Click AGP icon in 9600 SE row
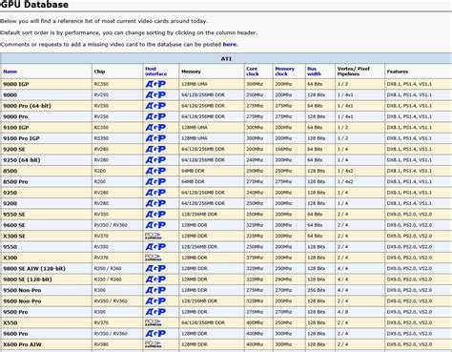Screen dimensions: 452x352 coord(155,225)
